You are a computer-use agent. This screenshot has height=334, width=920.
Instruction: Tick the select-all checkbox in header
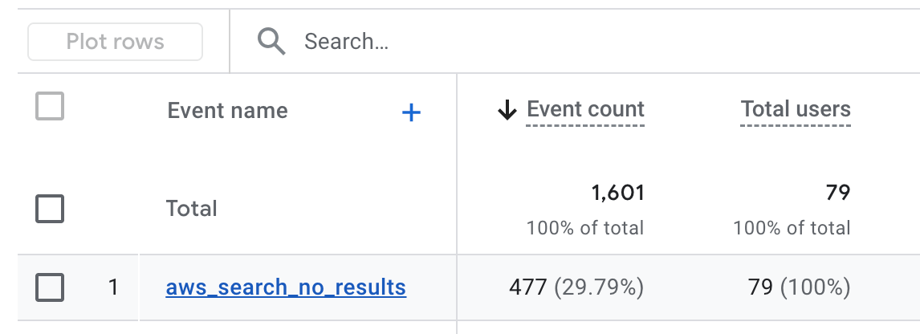click(x=50, y=107)
